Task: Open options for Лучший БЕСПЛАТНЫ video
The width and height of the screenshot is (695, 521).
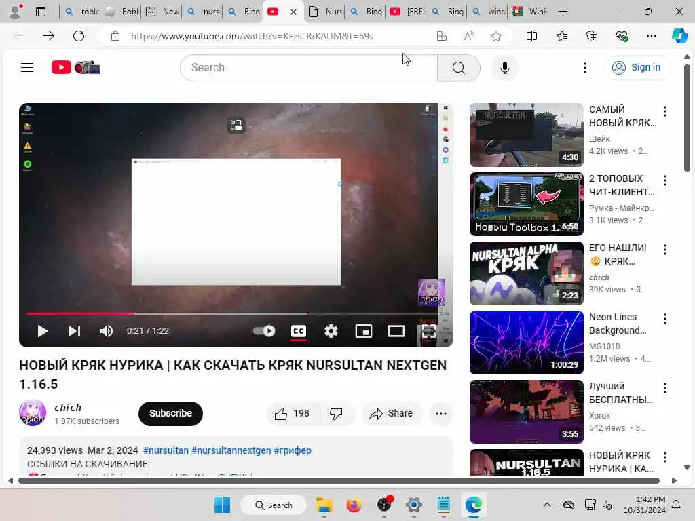Action: tap(664, 387)
